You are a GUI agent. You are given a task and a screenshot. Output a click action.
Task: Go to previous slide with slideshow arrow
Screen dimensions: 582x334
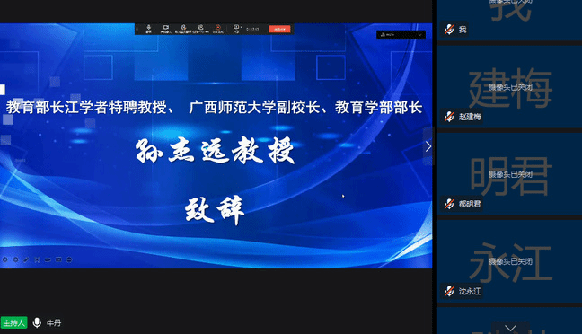pos(4,259)
